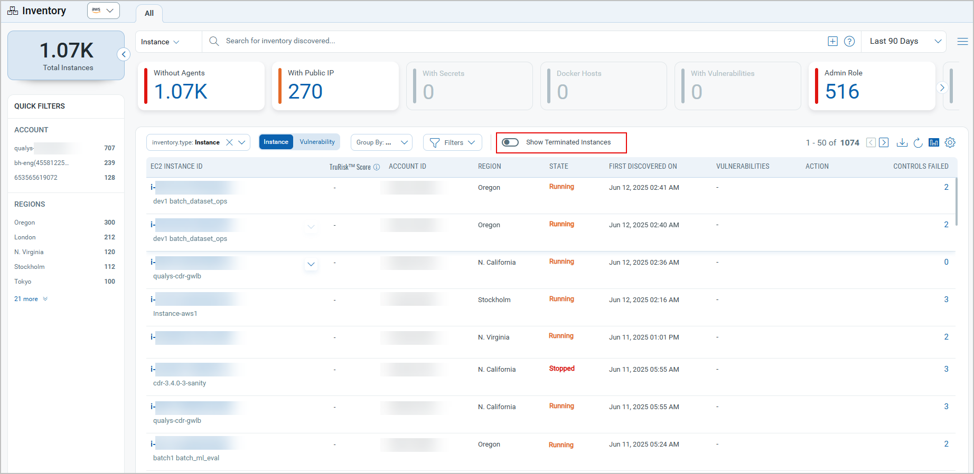This screenshot has height=474, width=974.
Task: Click the 1 - 50 of 1074 count
Action: (832, 143)
